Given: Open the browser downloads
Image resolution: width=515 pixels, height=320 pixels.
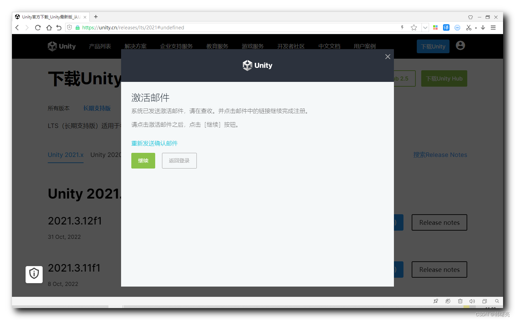Looking at the screenshot, I should [483, 27].
